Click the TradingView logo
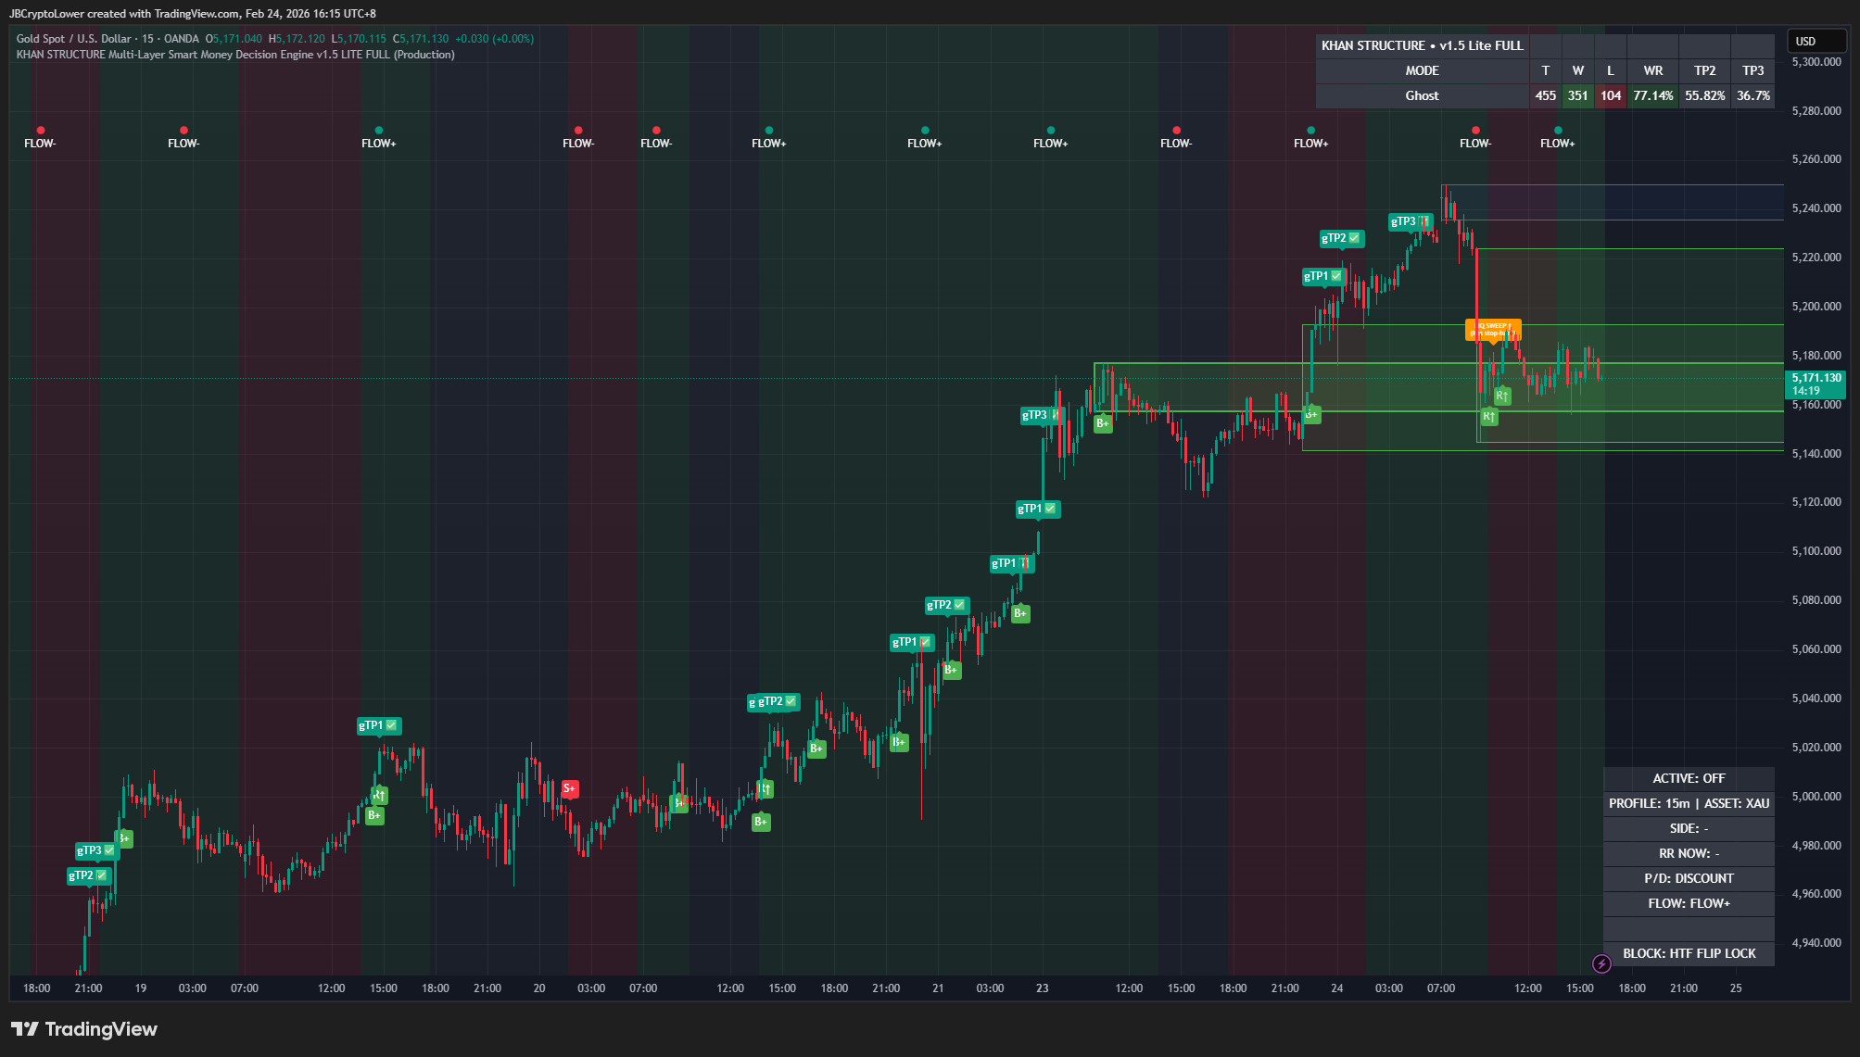The width and height of the screenshot is (1860, 1057). (83, 1029)
